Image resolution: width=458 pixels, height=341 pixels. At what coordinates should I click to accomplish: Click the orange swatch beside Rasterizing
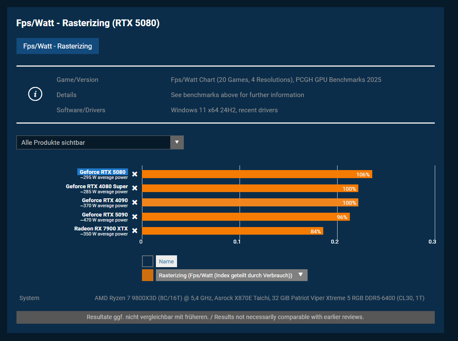click(147, 275)
